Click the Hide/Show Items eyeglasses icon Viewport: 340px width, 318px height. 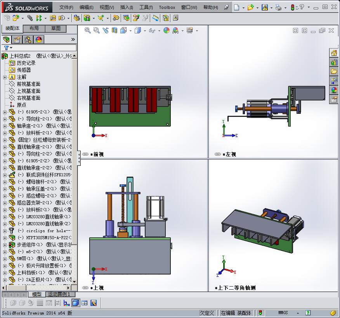click(x=152, y=30)
